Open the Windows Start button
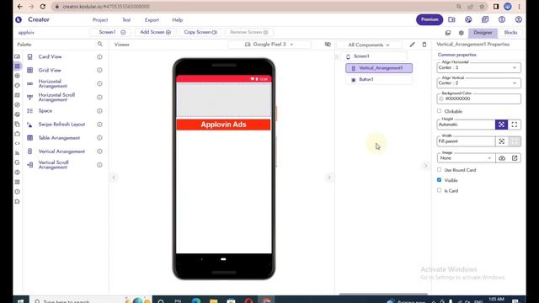 tap(20, 300)
